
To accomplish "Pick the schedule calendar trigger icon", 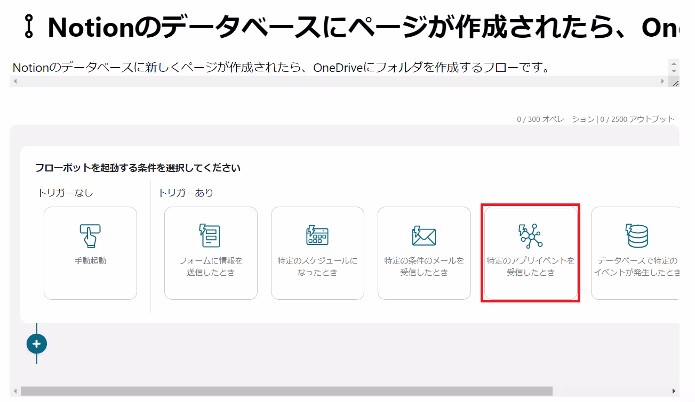I will point(317,236).
